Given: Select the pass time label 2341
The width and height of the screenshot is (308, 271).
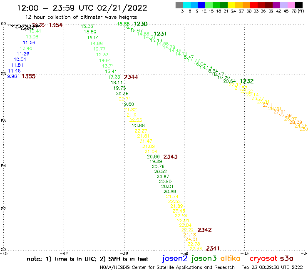Looking at the screenshot, I should (x=213, y=248).
